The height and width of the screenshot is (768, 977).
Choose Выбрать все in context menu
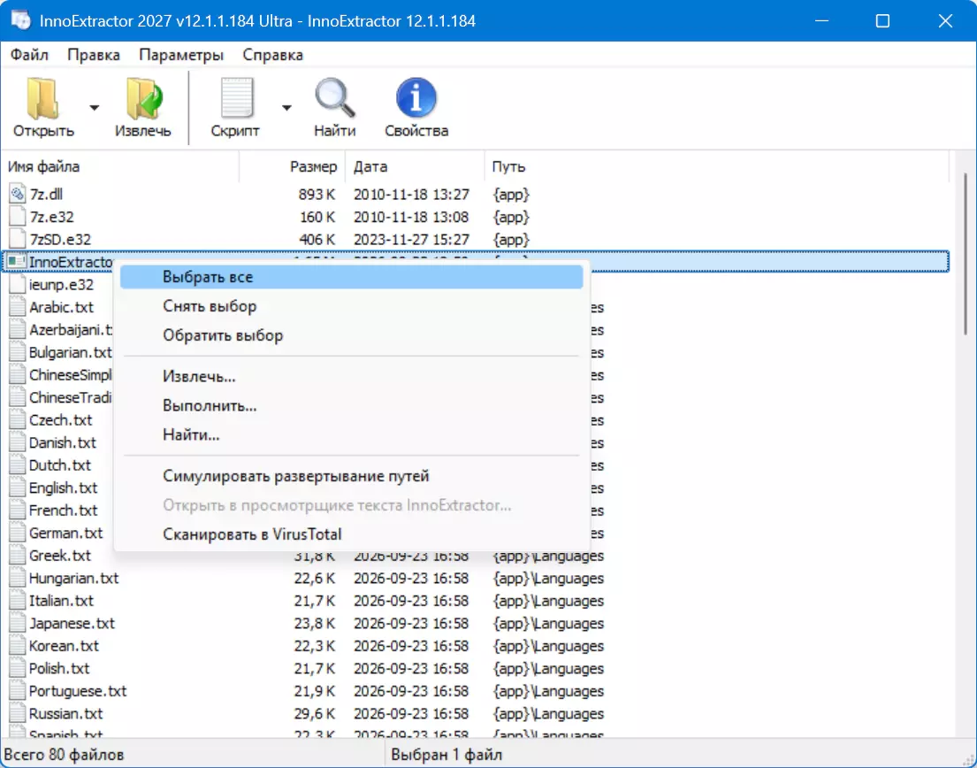pos(351,277)
